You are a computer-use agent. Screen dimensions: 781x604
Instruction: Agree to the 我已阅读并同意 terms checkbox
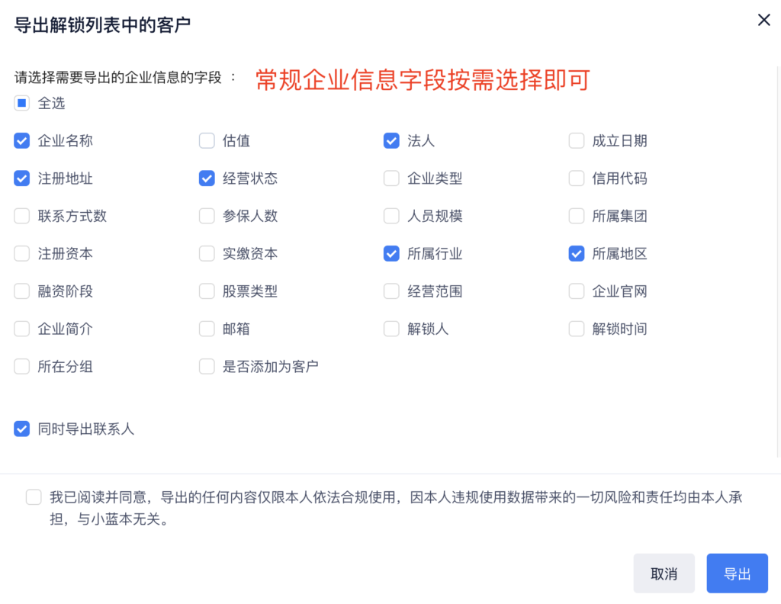34,498
